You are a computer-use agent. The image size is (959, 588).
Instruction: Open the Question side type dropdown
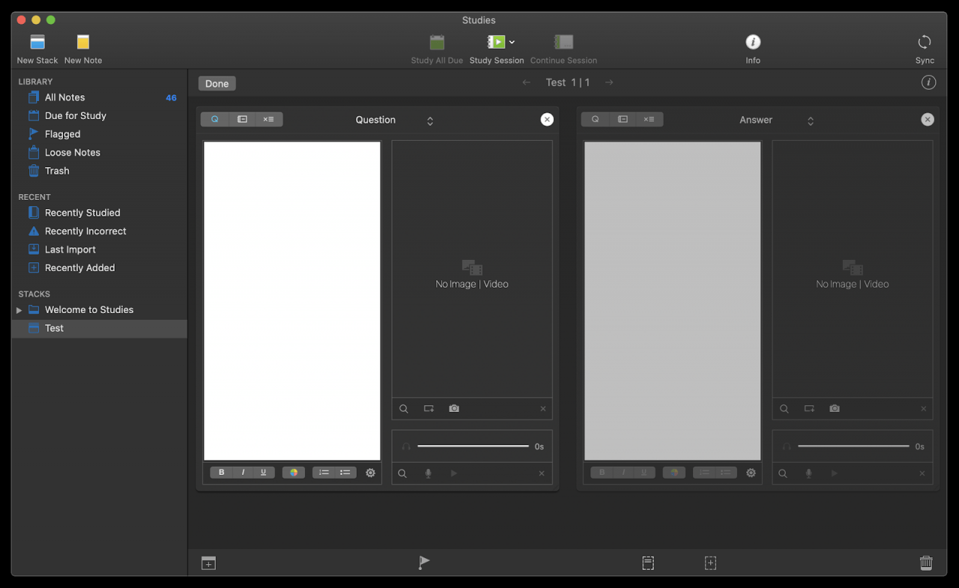[x=429, y=120]
